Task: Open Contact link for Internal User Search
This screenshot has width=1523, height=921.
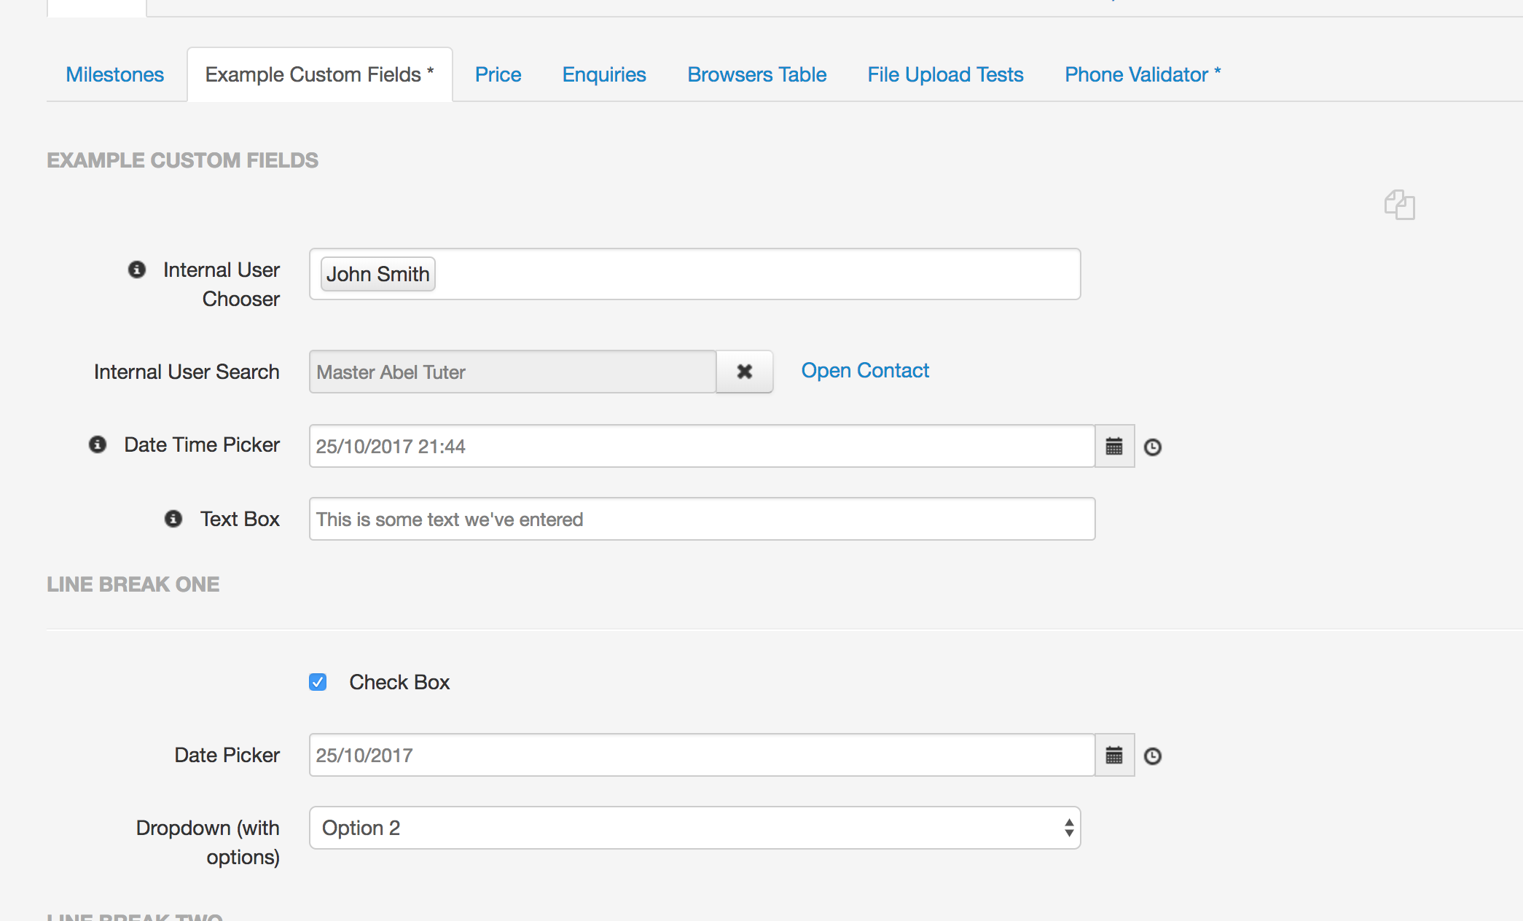Action: (x=865, y=371)
